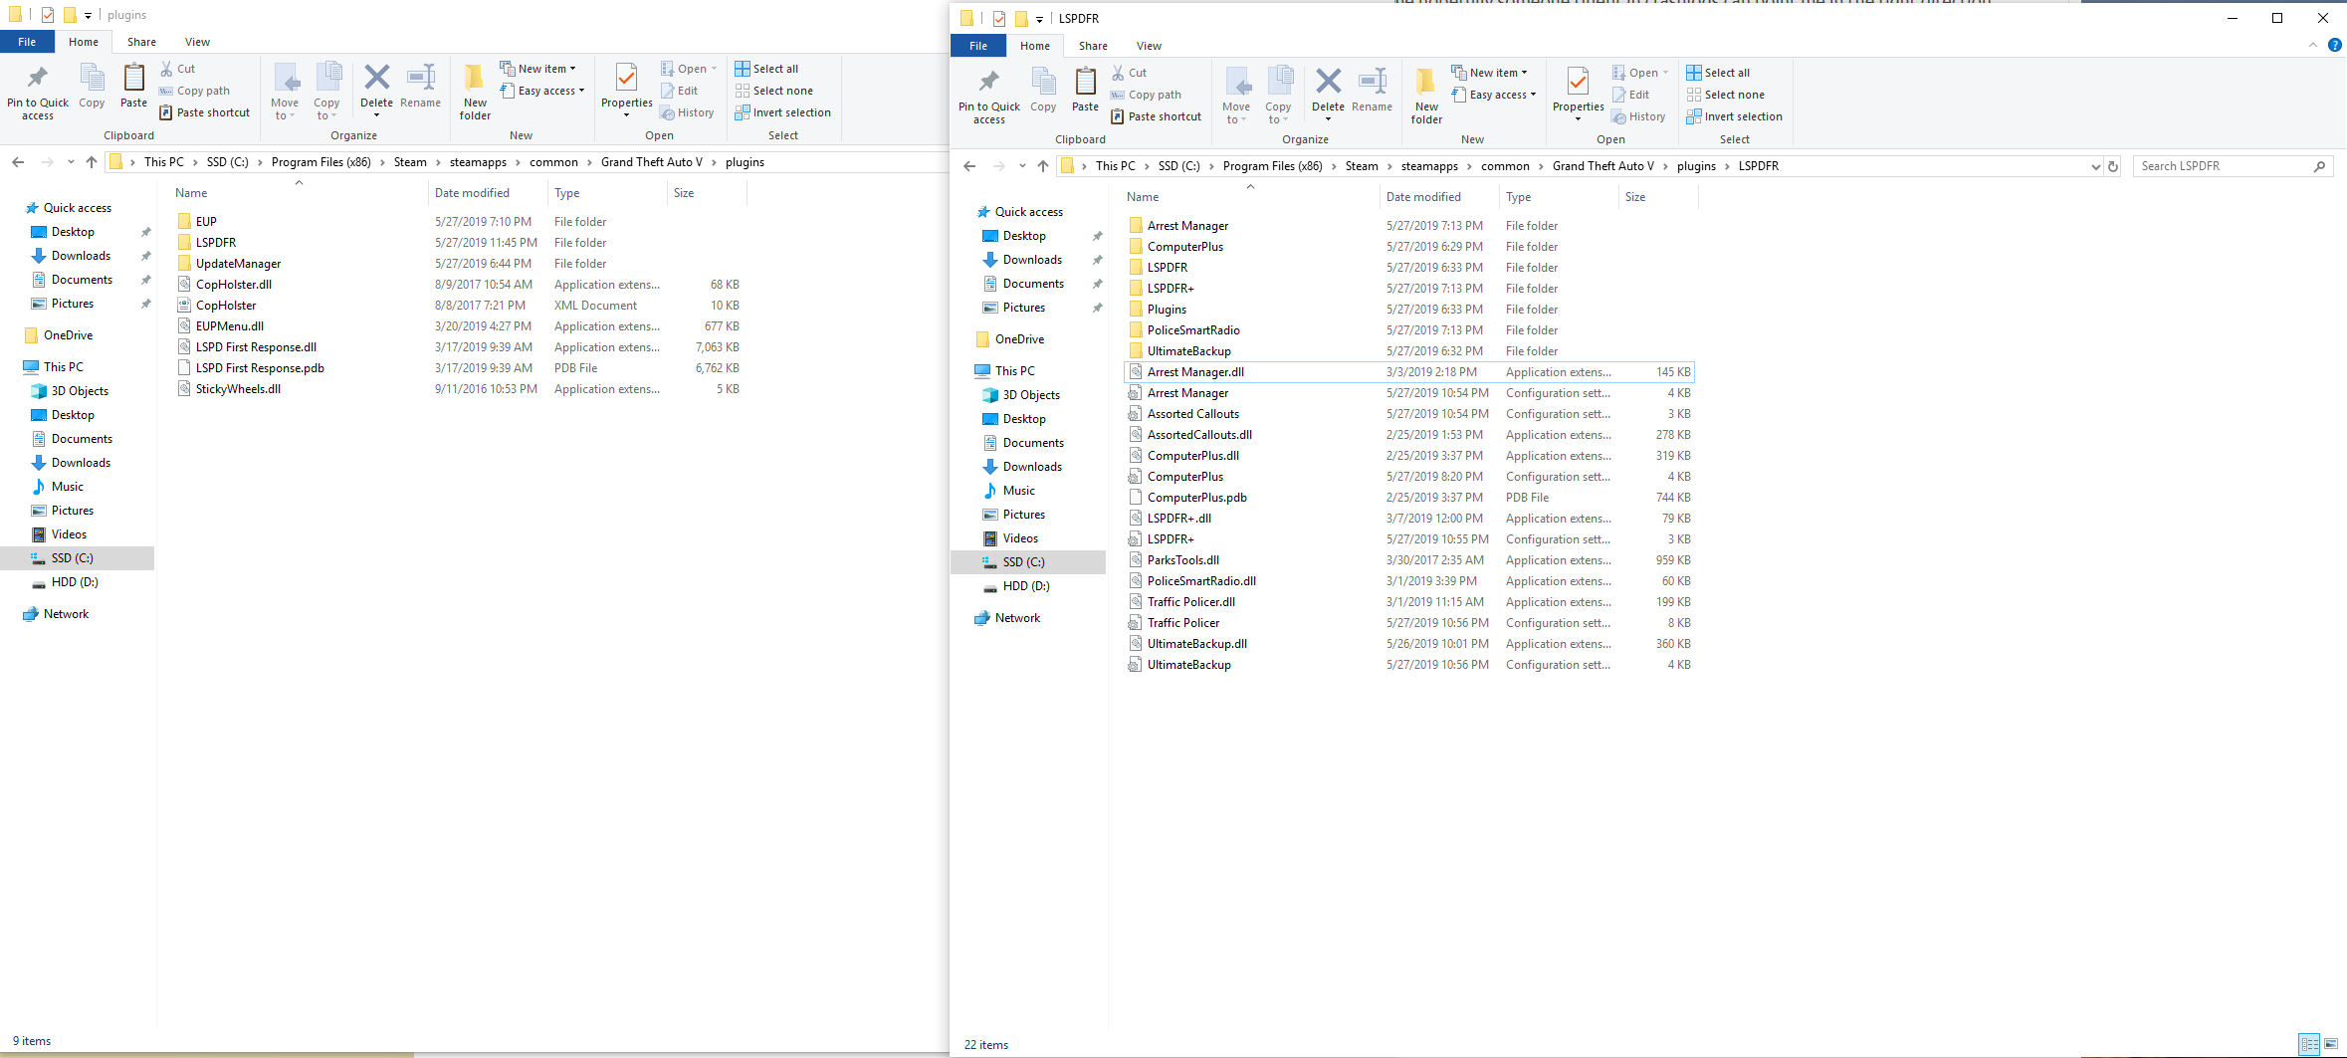This screenshot has height=1058, width=2347.
Task: Select CopHolster.dll in plugins window
Action: [233, 285]
